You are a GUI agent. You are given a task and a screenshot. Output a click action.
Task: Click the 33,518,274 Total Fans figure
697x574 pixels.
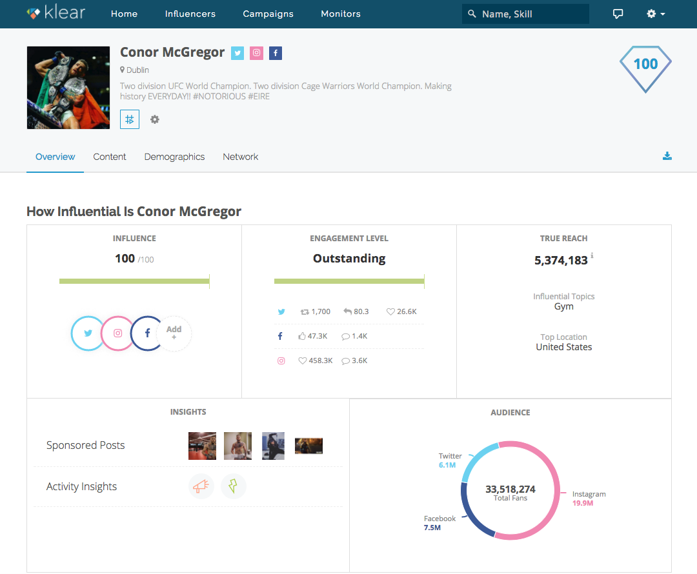[x=510, y=493]
